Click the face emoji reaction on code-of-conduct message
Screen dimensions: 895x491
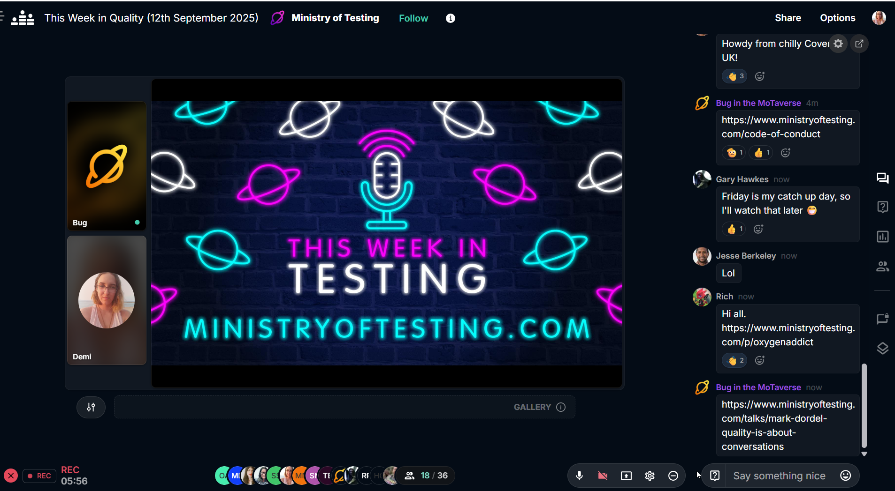coord(734,152)
